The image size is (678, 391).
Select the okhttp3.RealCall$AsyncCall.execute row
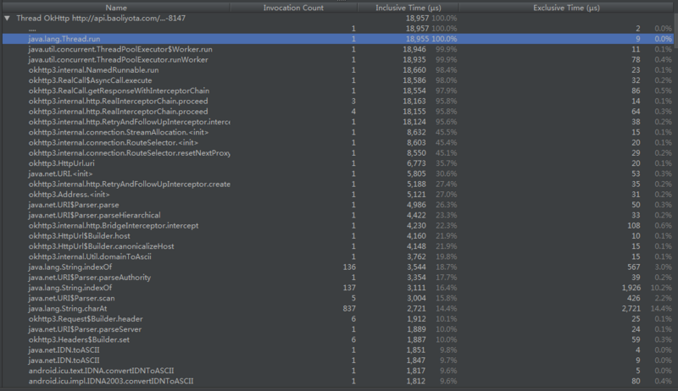click(x=337, y=80)
